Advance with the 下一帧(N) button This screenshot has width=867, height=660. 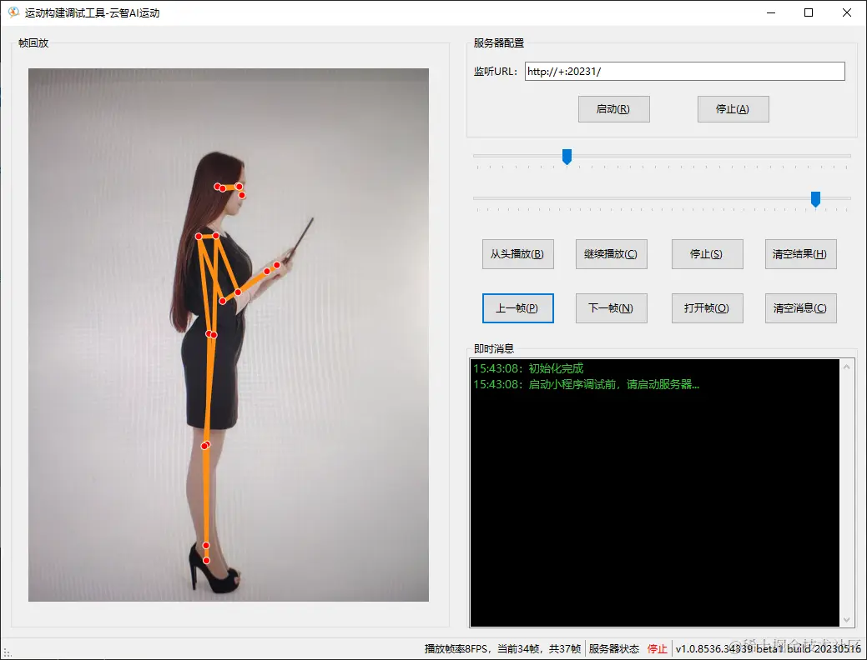[x=612, y=308]
